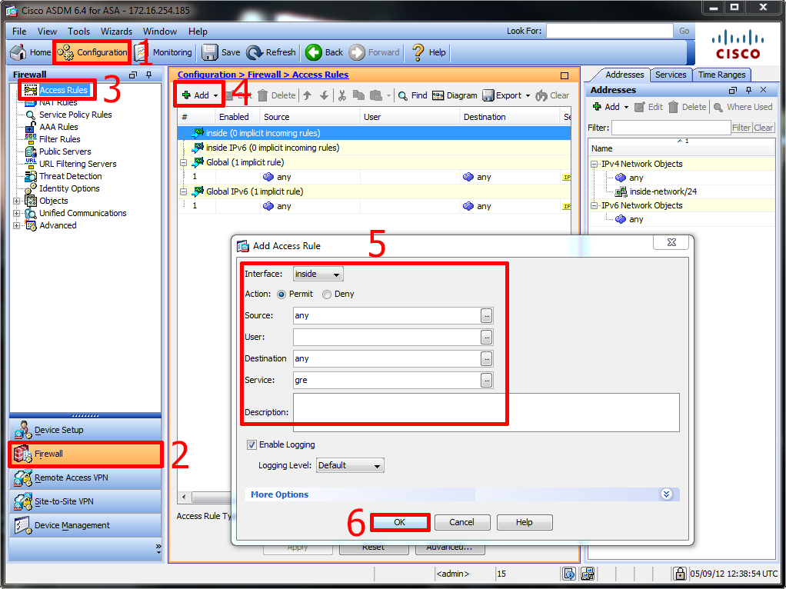
Task: Open the Tools menu
Action: pos(78,31)
